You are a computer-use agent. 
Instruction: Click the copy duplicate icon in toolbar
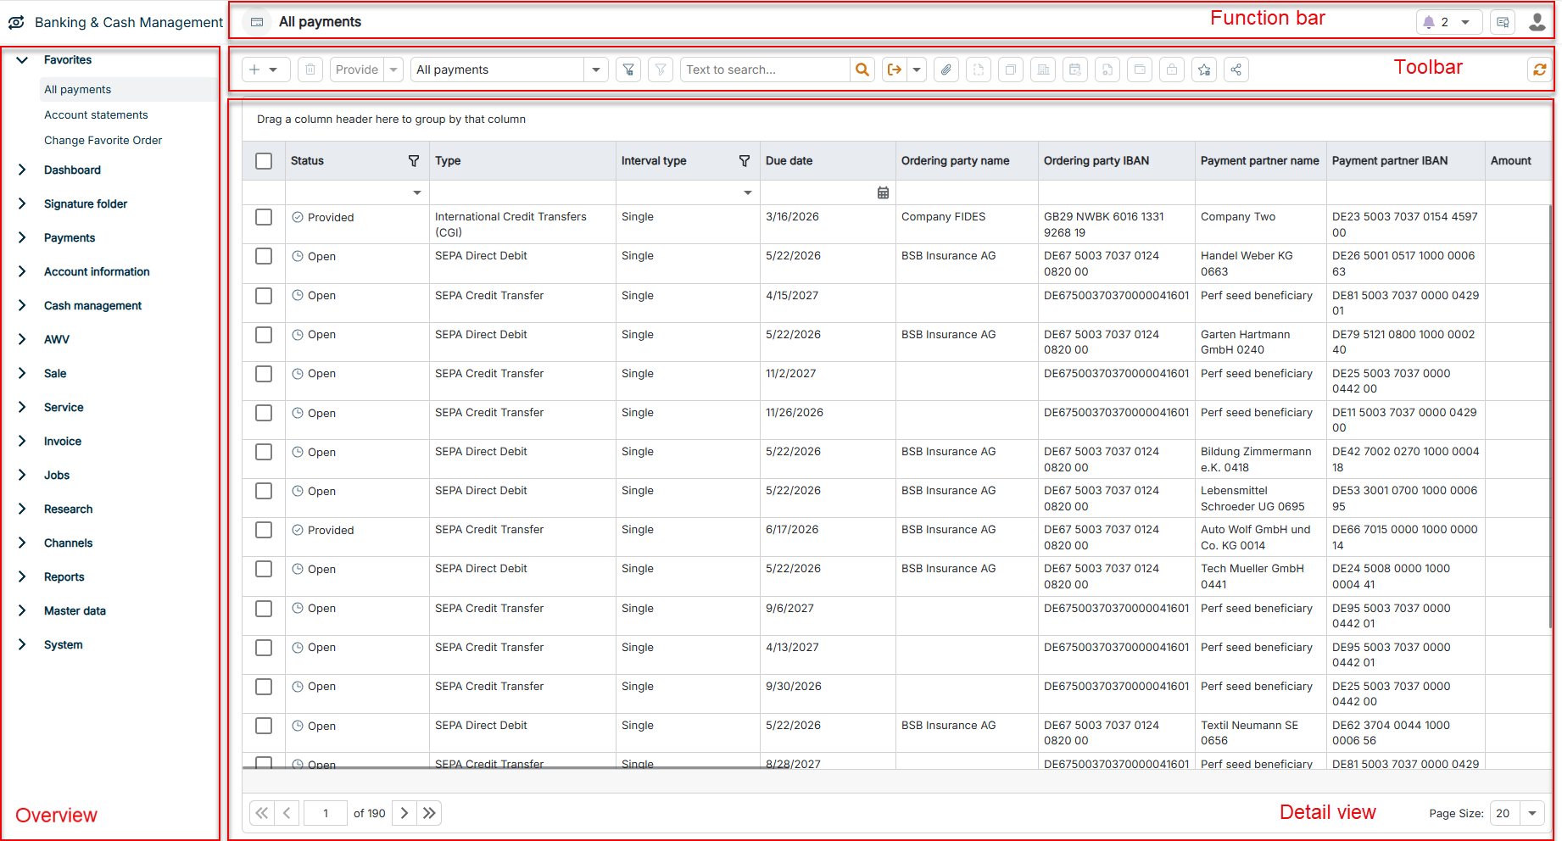tap(1011, 70)
